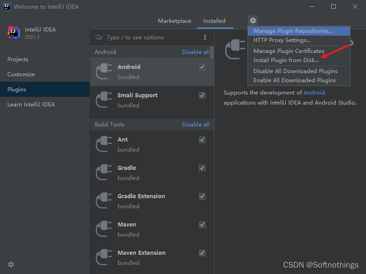Click the Maven plugin plug icon
The height and width of the screenshot is (274, 366).
(x=104, y=229)
